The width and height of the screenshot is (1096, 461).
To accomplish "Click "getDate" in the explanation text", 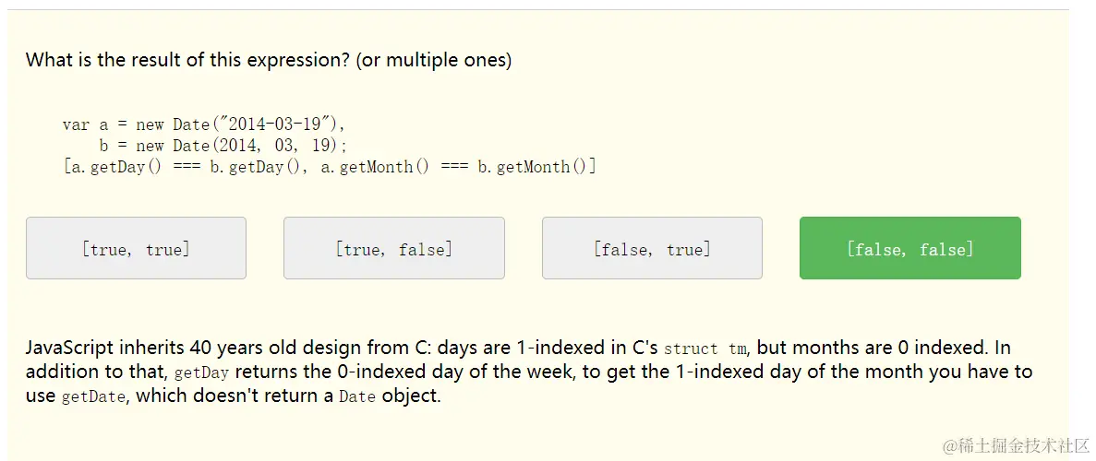I will [x=92, y=398].
